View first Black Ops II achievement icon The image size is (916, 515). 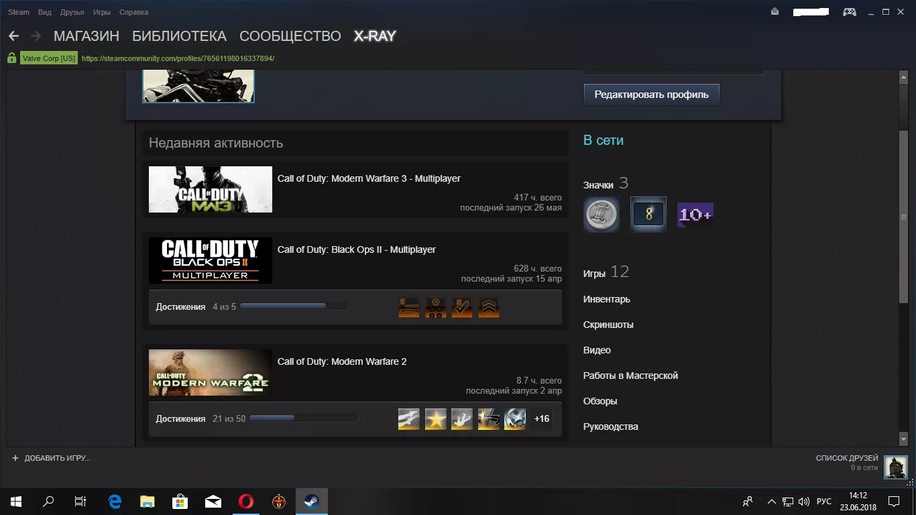409,307
